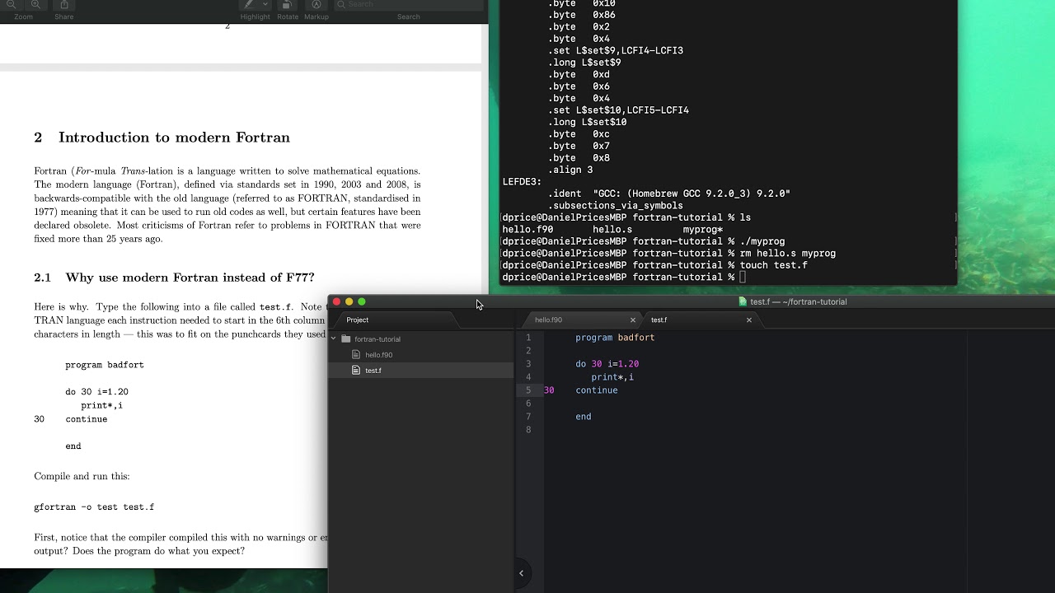Screen dimensions: 1055x593
Task: Rotate the PDF page
Action: 288,4
